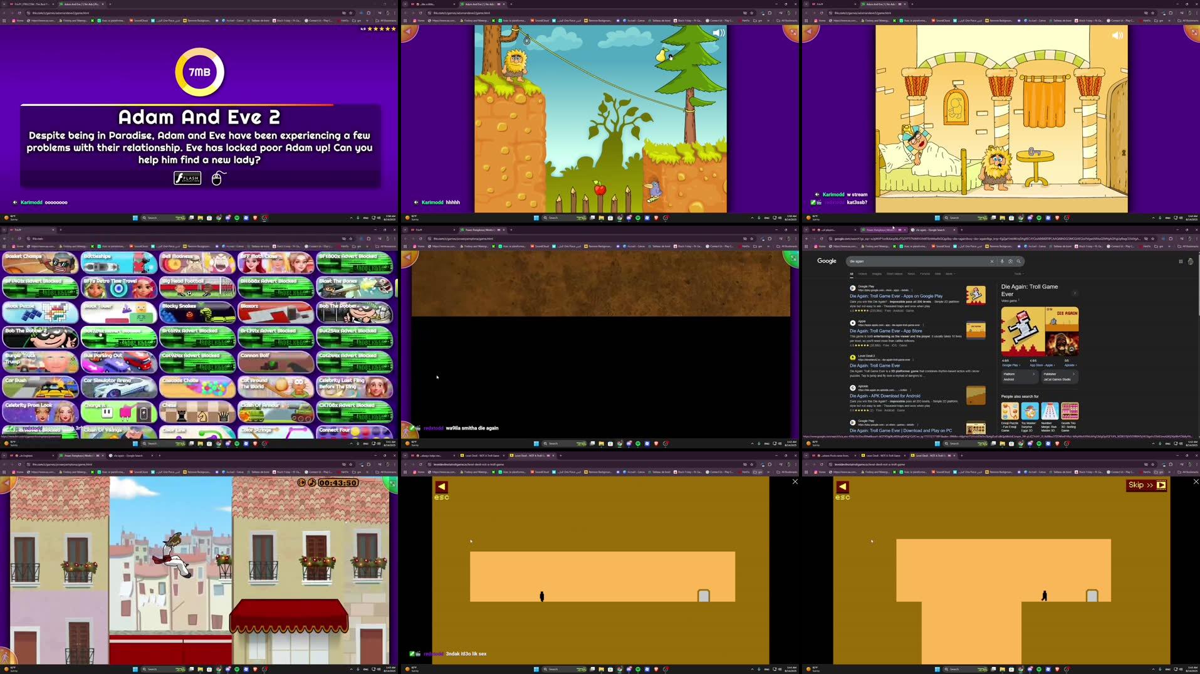1200x674 pixels.
Task: Reload the page in the game list window
Action: (x=19, y=239)
